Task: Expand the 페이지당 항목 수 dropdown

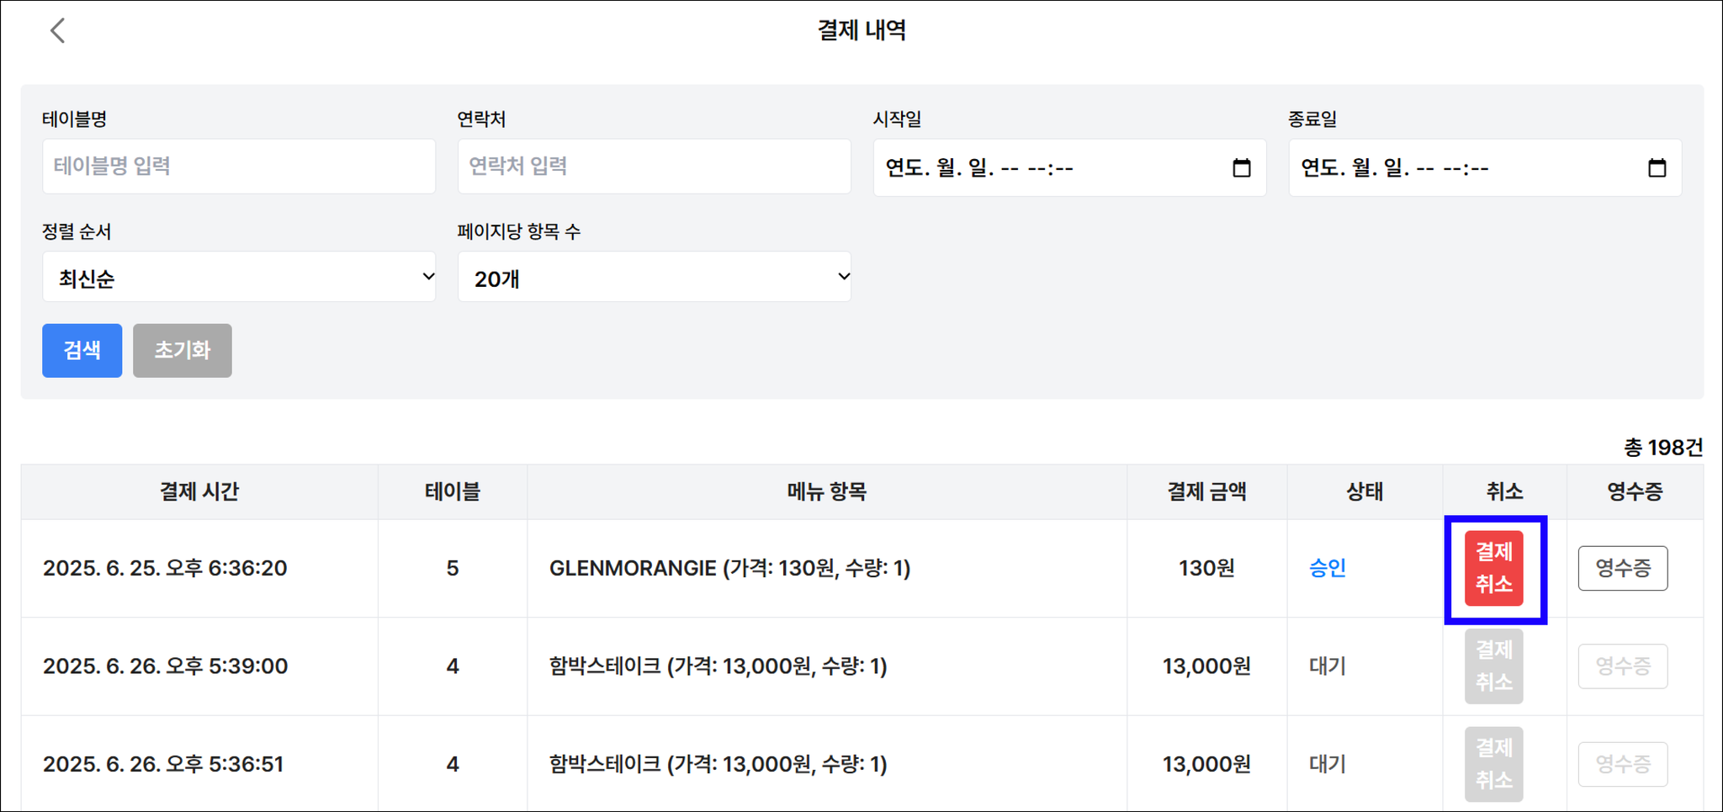Action: (655, 277)
